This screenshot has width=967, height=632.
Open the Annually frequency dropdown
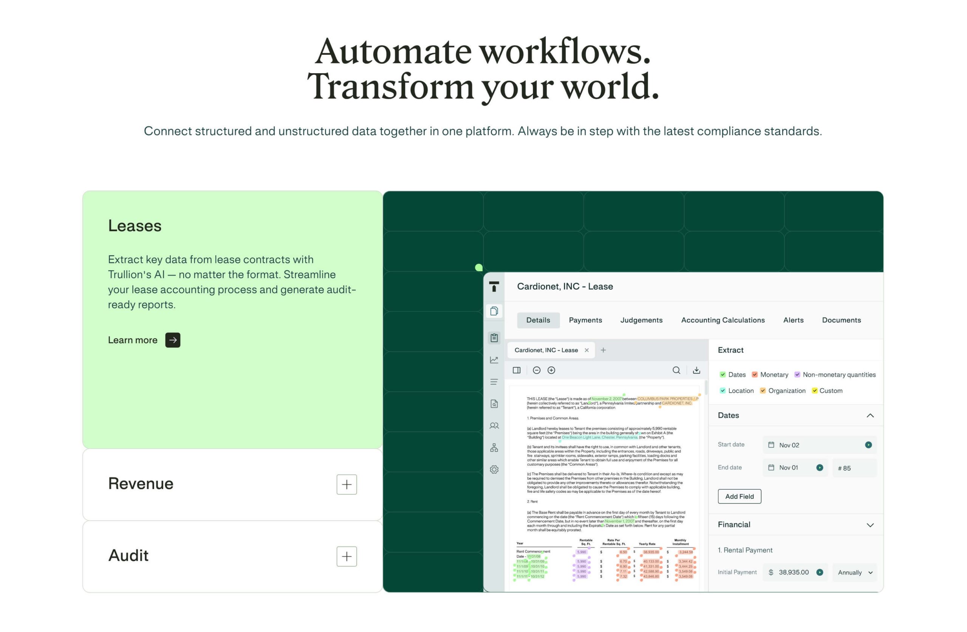point(854,572)
